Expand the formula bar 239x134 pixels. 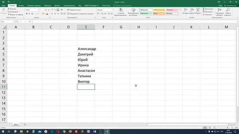[x=237, y=22]
